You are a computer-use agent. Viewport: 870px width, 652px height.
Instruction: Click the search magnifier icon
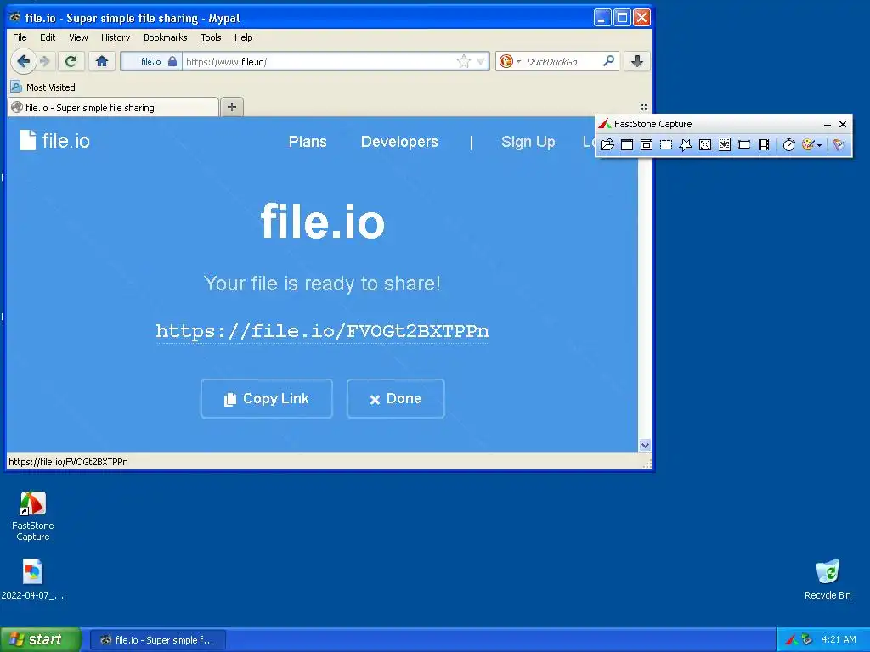608,61
